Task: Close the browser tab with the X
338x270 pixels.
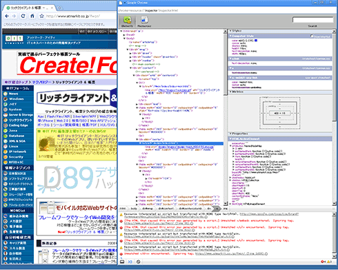Action: click(52, 8)
